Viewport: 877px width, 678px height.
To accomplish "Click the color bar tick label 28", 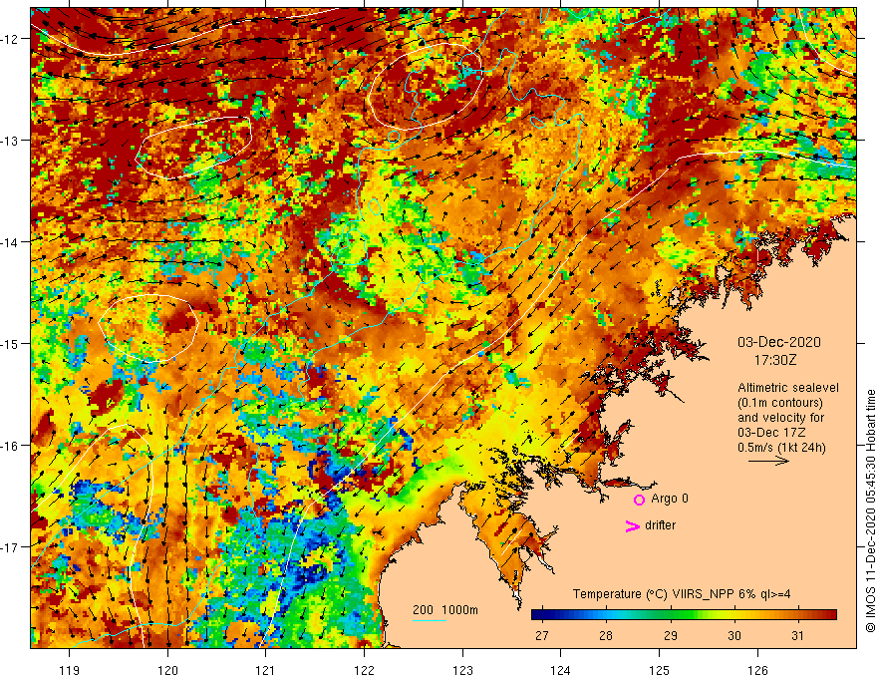I will pos(606,636).
